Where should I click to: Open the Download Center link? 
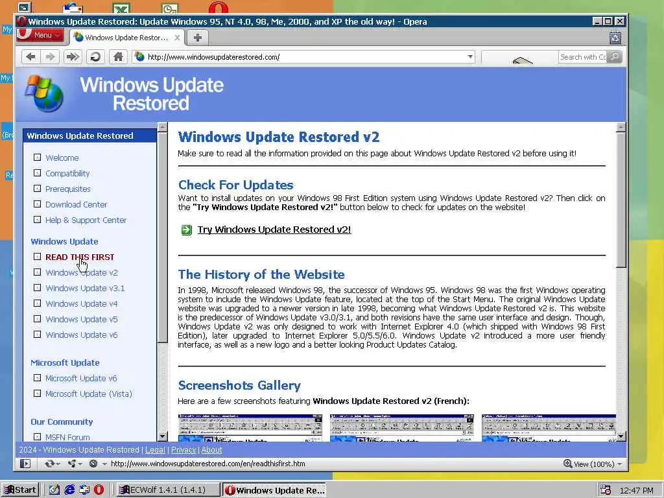pyautogui.click(x=77, y=204)
